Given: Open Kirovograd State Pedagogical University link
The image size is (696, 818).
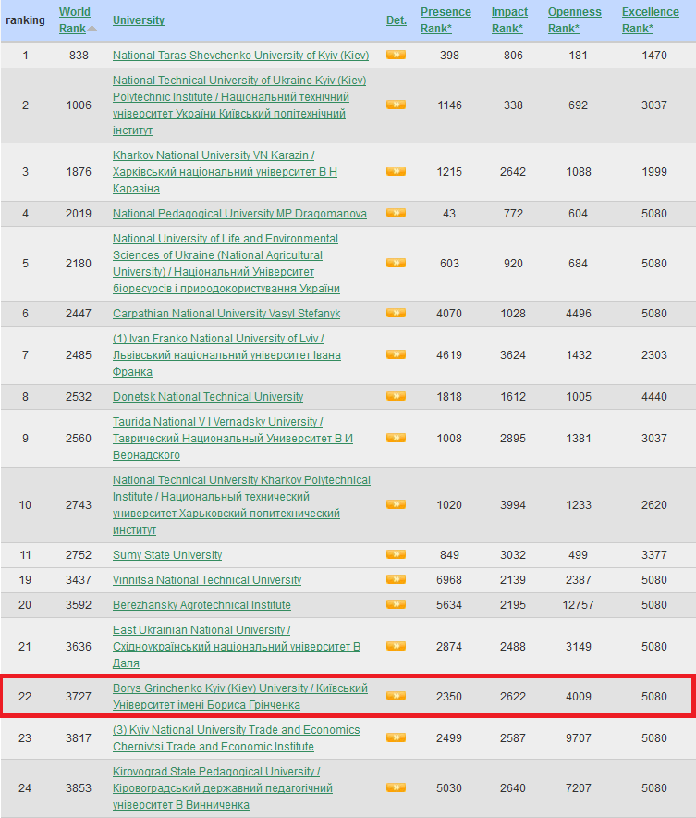Looking at the screenshot, I should [223, 788].
